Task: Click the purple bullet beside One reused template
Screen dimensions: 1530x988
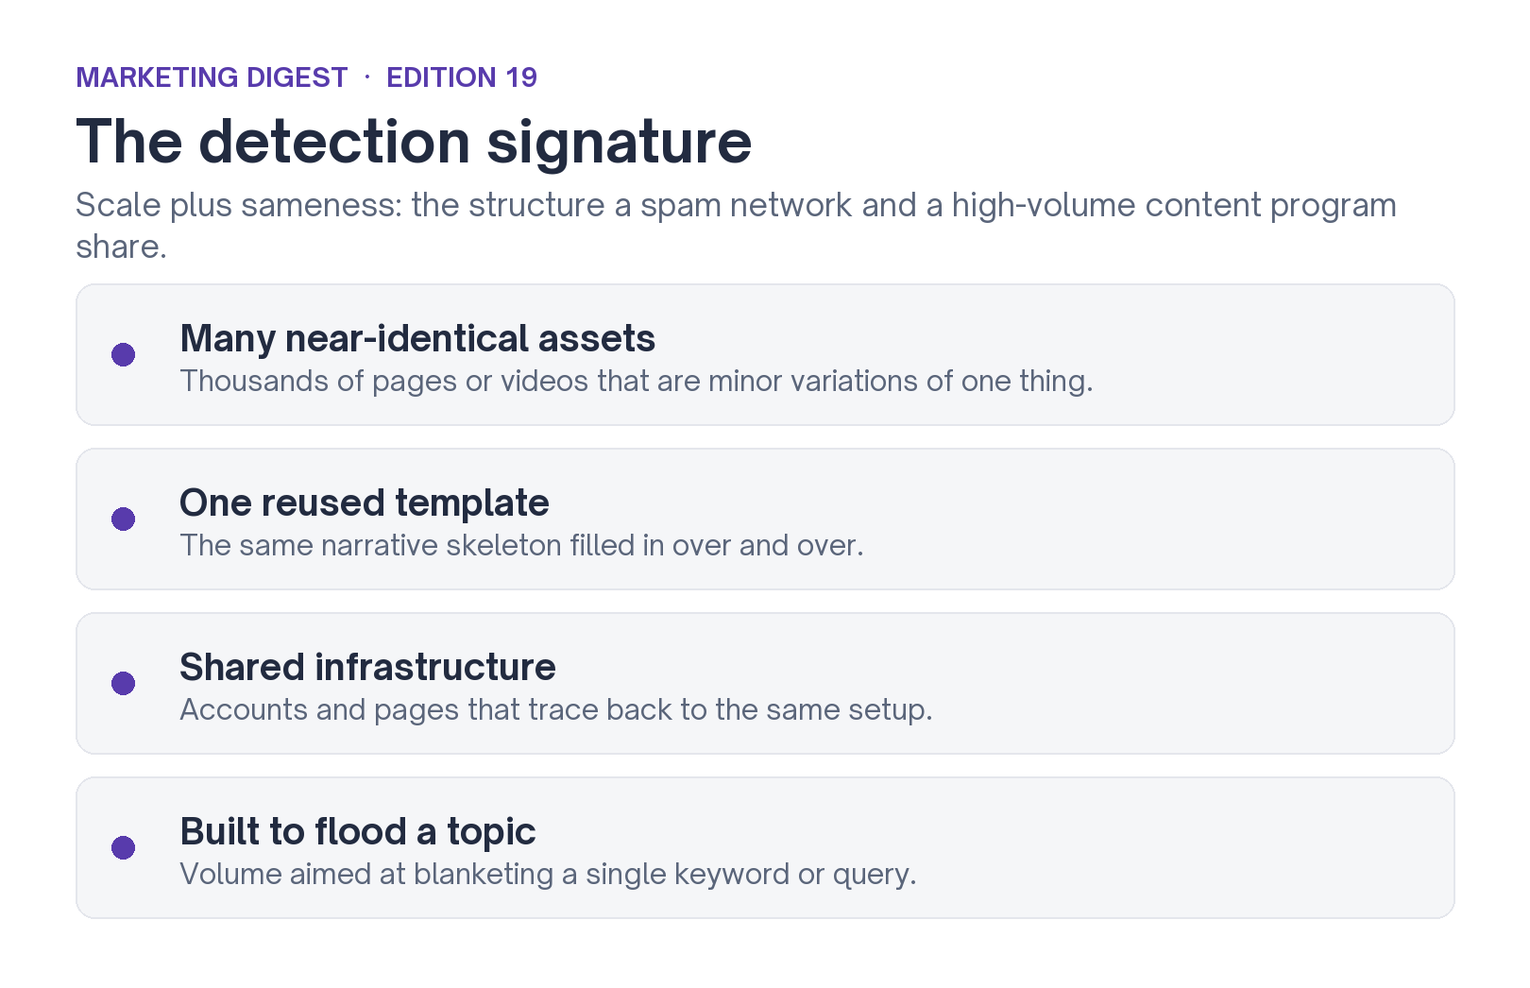Action: [123, 519]
